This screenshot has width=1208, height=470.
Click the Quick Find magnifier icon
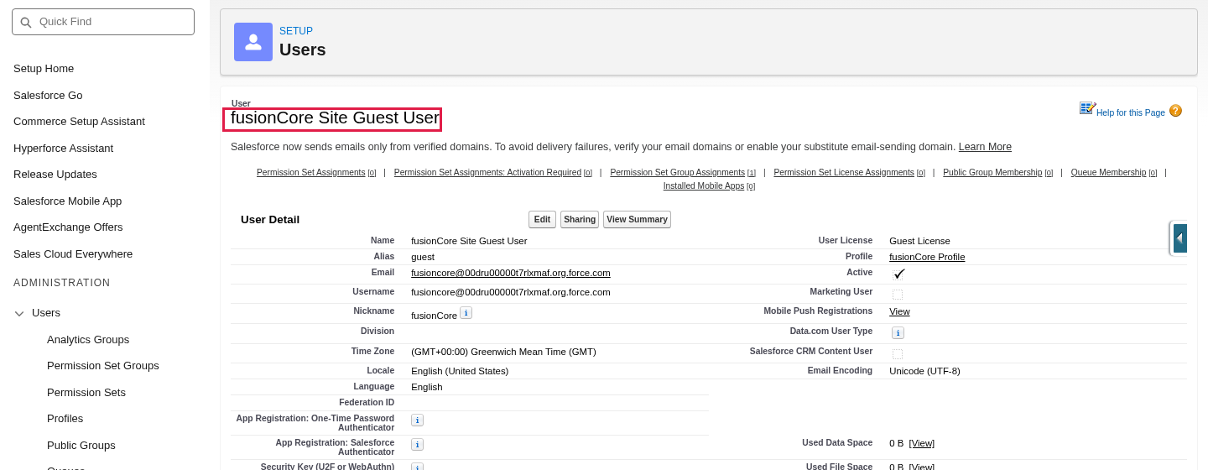tap(25, 23)
